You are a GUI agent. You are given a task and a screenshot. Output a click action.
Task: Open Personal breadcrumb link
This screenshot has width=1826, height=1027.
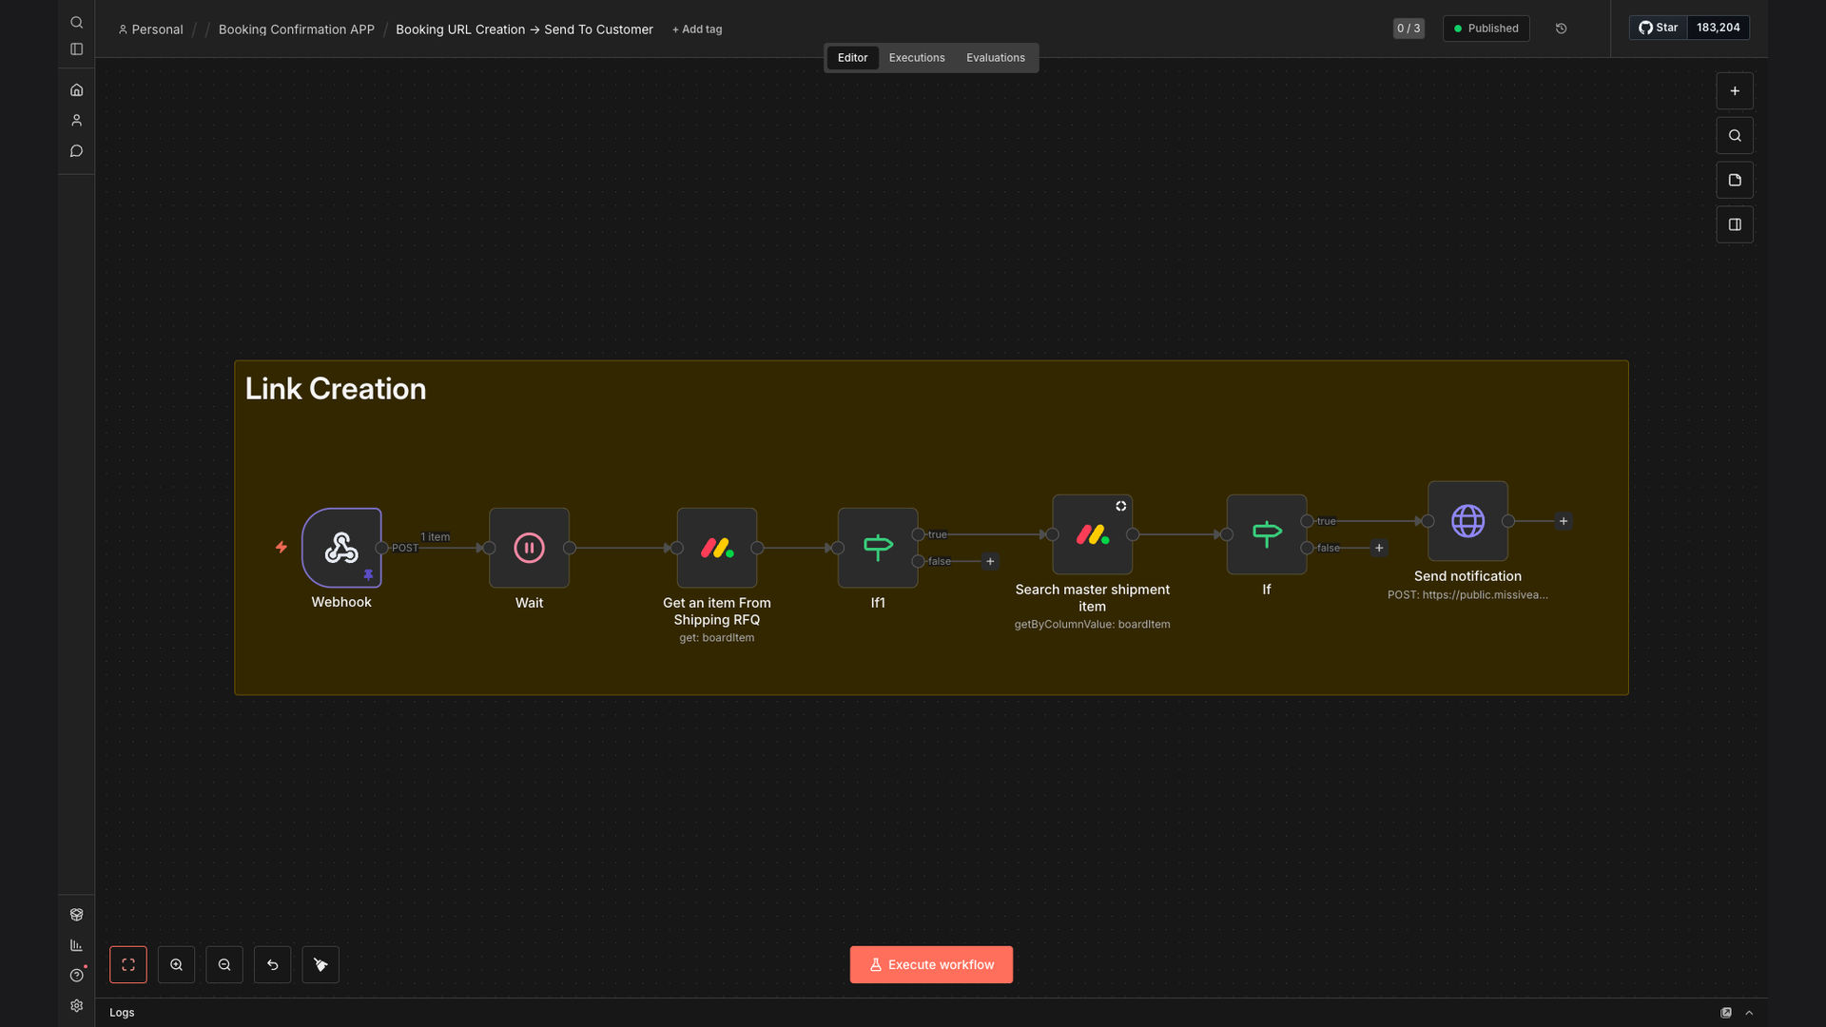pos(150,29)
